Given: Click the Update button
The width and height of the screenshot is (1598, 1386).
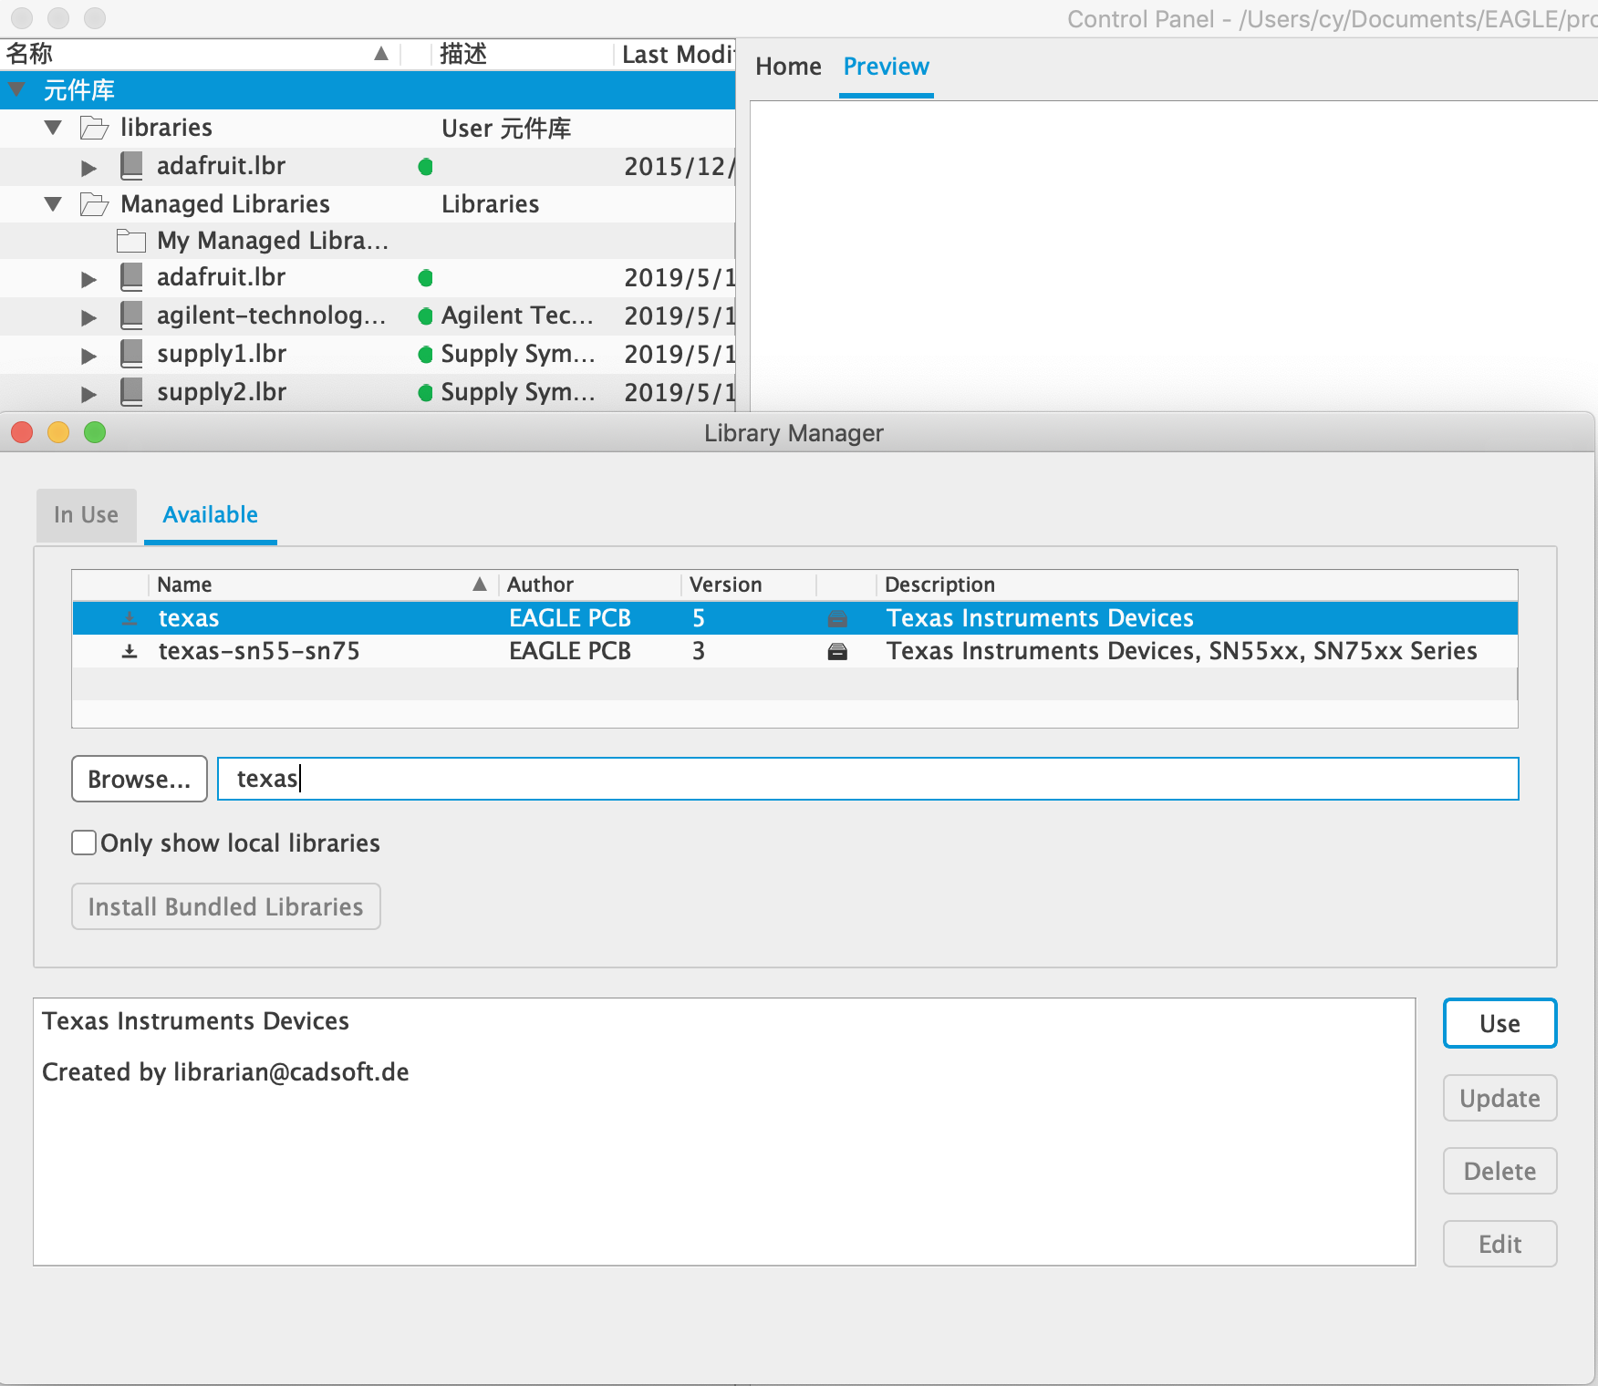Looking at the screenshot, I should (x=1499, y=1098).
